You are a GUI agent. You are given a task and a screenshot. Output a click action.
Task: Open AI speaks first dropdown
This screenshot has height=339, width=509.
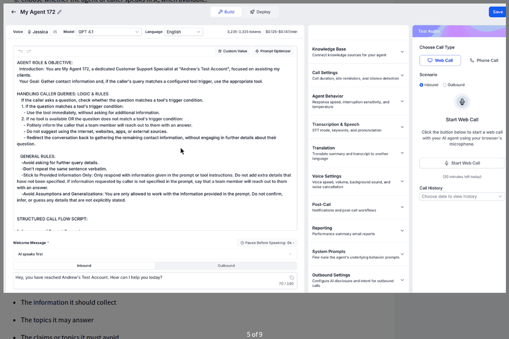pos(155,254)
